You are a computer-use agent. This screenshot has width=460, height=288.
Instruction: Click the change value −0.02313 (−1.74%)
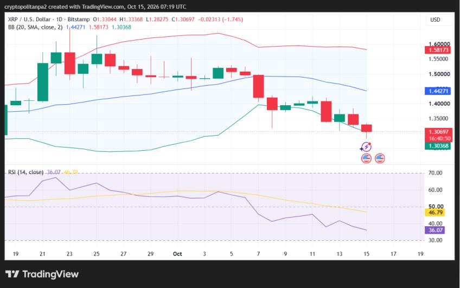coord(221,20)
